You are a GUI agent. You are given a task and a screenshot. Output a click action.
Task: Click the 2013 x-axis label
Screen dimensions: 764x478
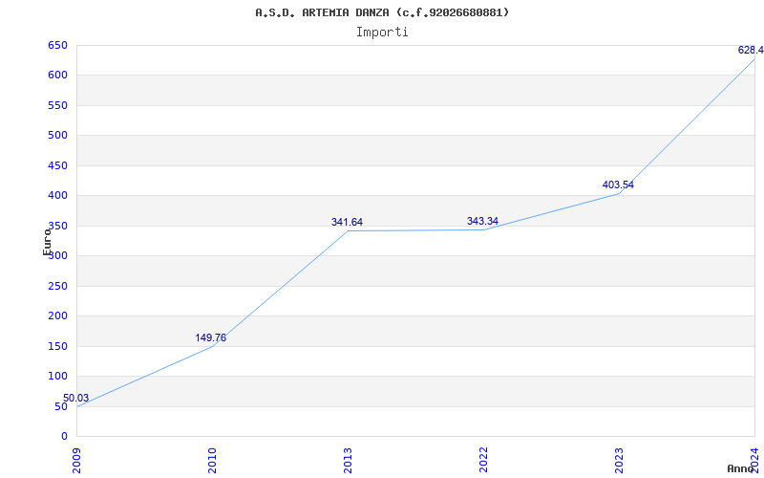tap(348, 460)
